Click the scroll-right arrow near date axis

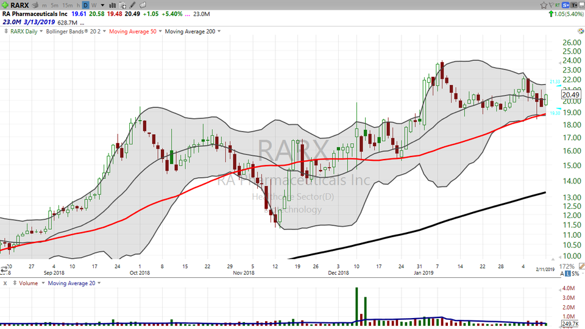point(553,258)
